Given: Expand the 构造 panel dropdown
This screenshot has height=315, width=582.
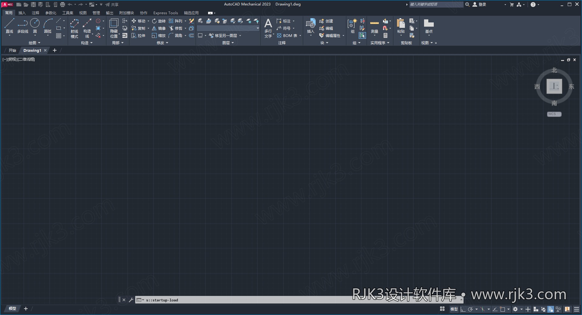Looking at the screenshot, I should pyautogui.click(x=87, y=43).
